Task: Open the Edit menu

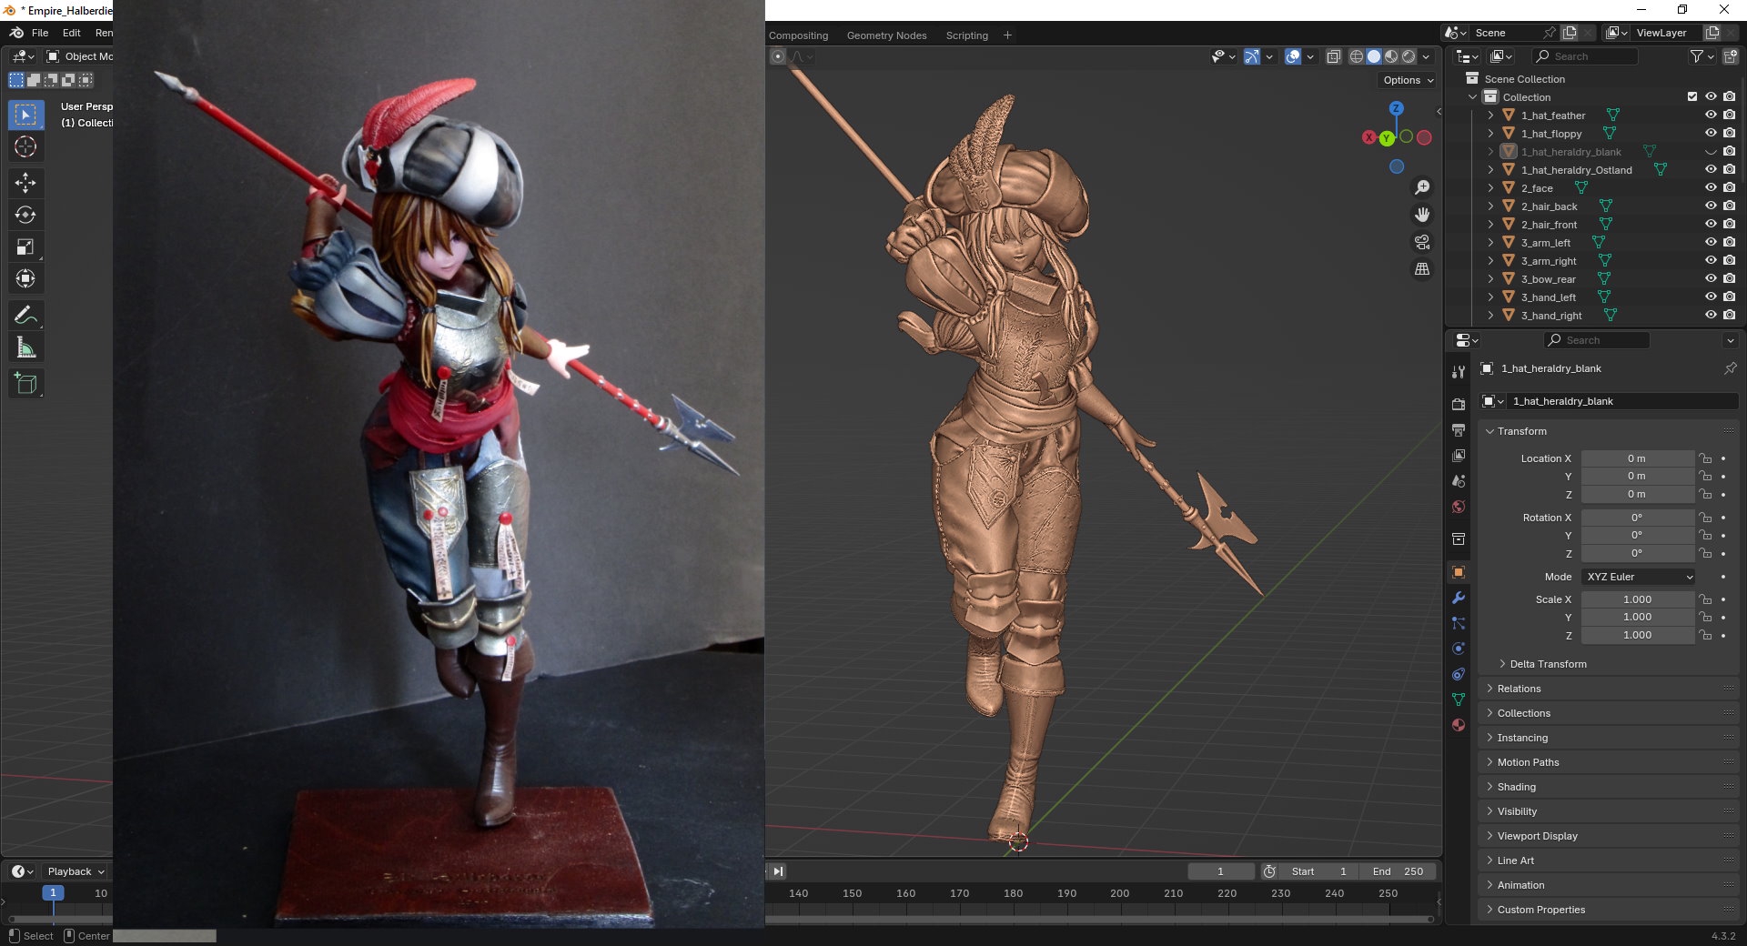Action: [72, 33]
